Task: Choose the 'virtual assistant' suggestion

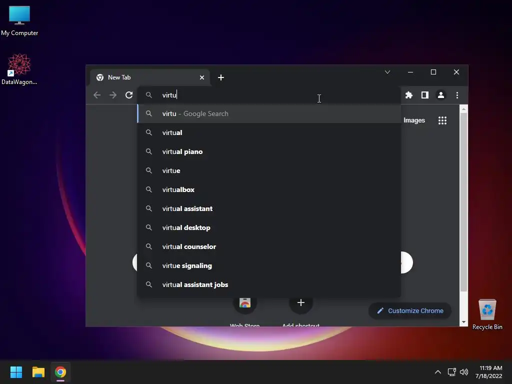Action: click(269, 208)
